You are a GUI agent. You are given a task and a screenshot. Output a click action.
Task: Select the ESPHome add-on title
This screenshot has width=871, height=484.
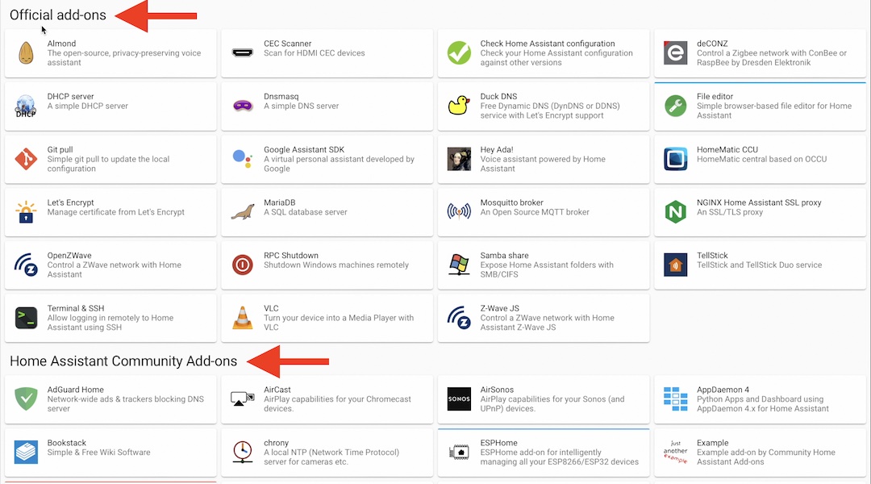tap(499, 442)
